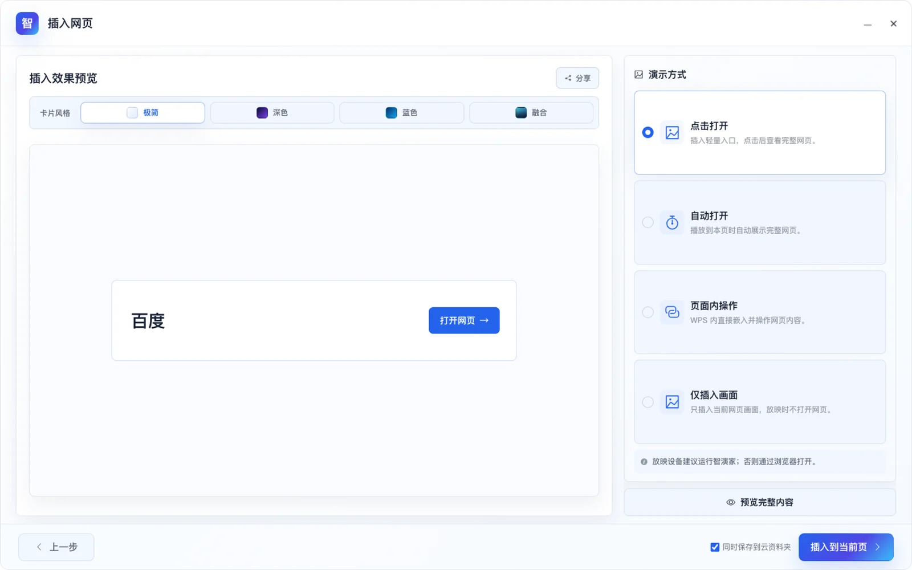Click the 打开网页 button in preview card
The height and width of the screenshot is (570, 912).
click(x=464, y=320)
